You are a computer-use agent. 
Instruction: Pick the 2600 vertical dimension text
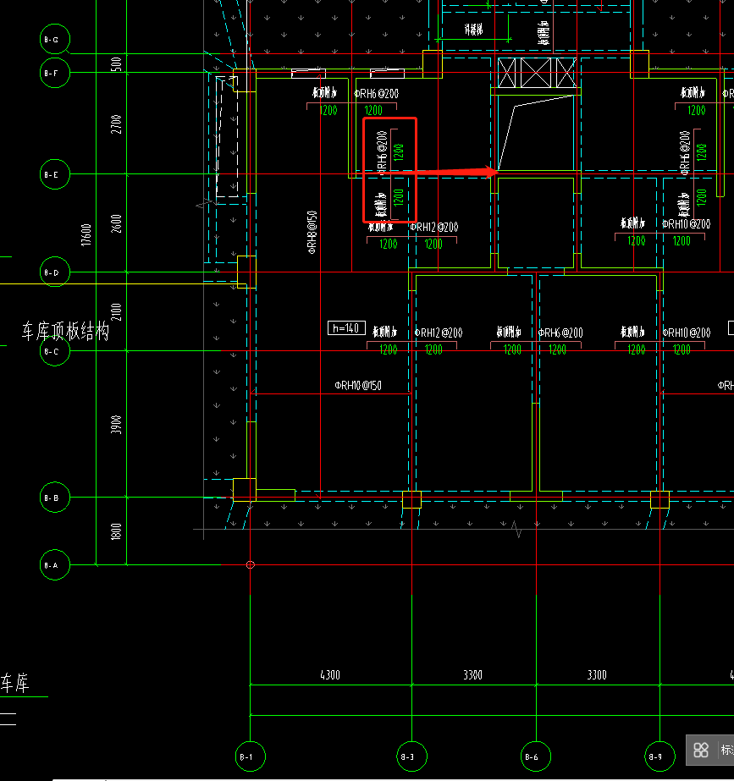(116, 223)
